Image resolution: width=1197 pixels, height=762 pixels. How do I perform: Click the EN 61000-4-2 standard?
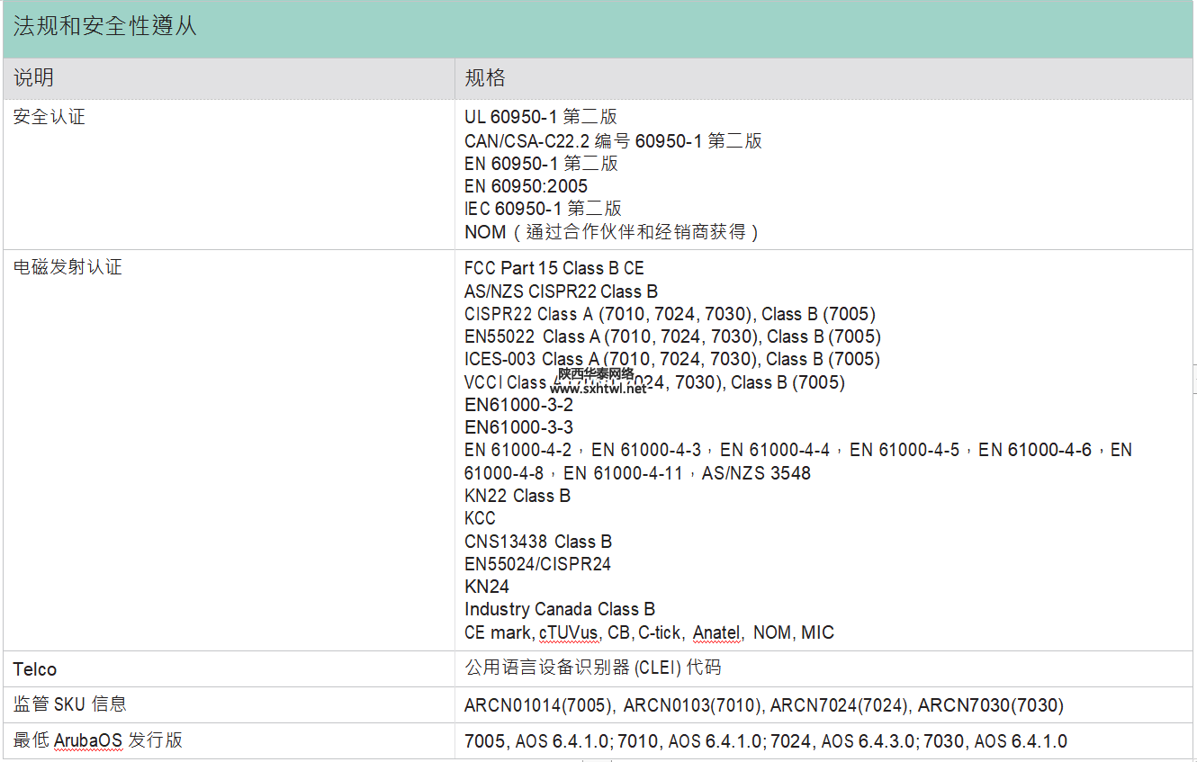click(517, 450)
